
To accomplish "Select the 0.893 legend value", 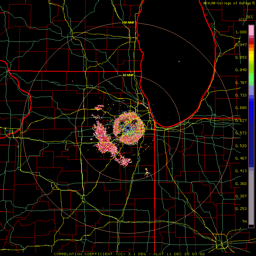I will tap(241, 57).
